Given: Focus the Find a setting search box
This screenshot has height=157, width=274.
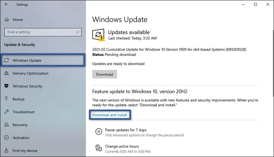Looking at the screenshot, I should click(43, 32).
